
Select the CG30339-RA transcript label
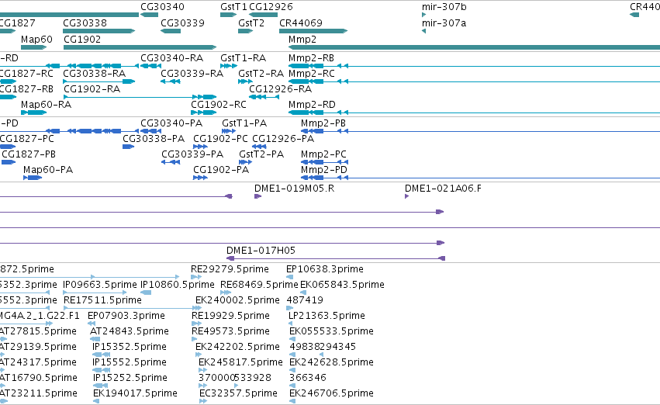192,74
